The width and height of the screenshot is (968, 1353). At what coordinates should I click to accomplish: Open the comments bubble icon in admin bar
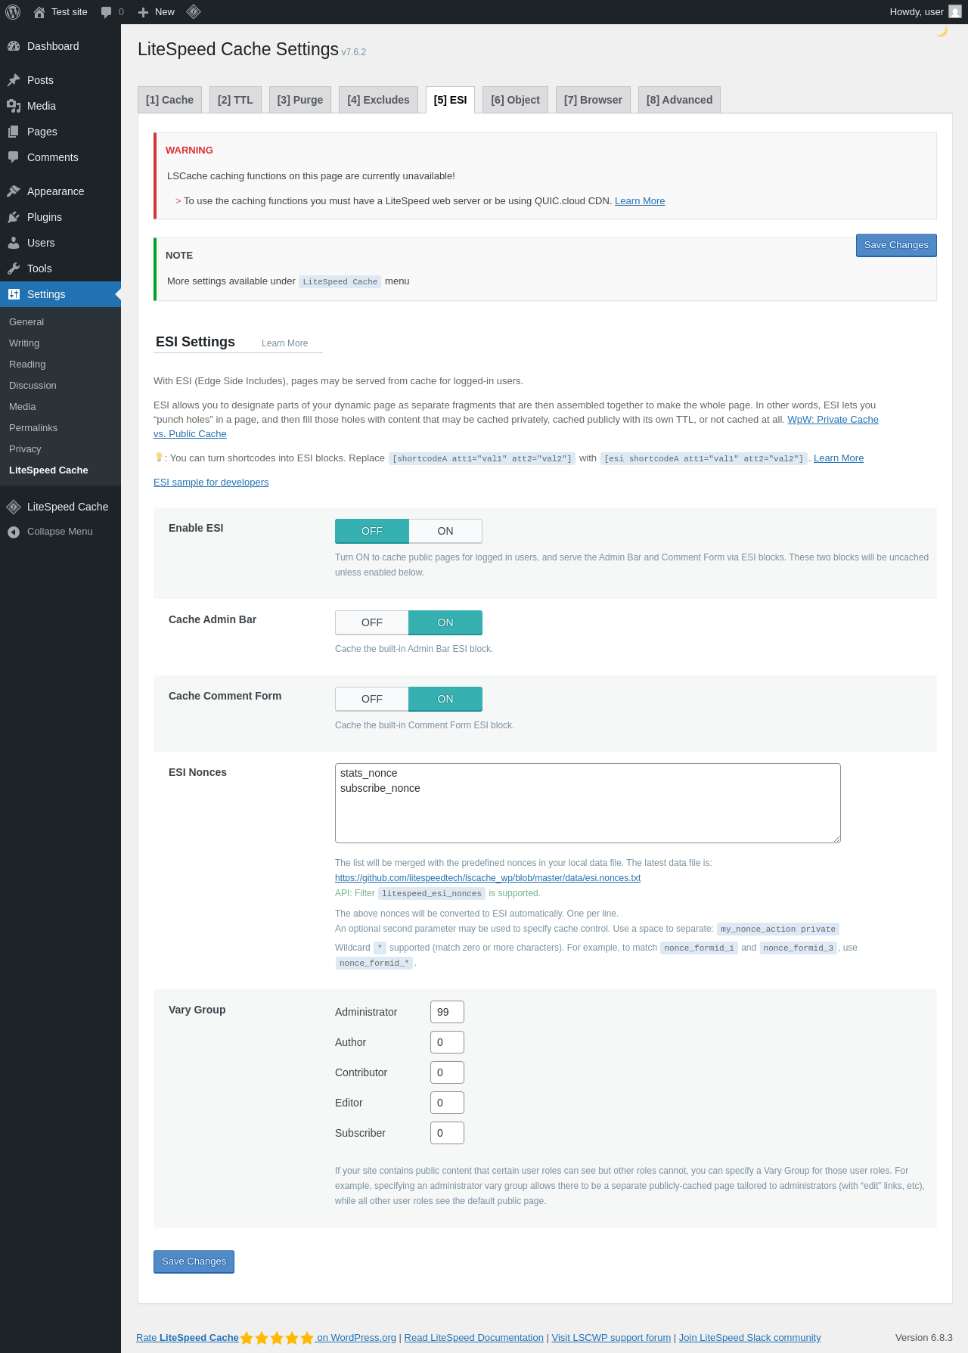(106, 12)
